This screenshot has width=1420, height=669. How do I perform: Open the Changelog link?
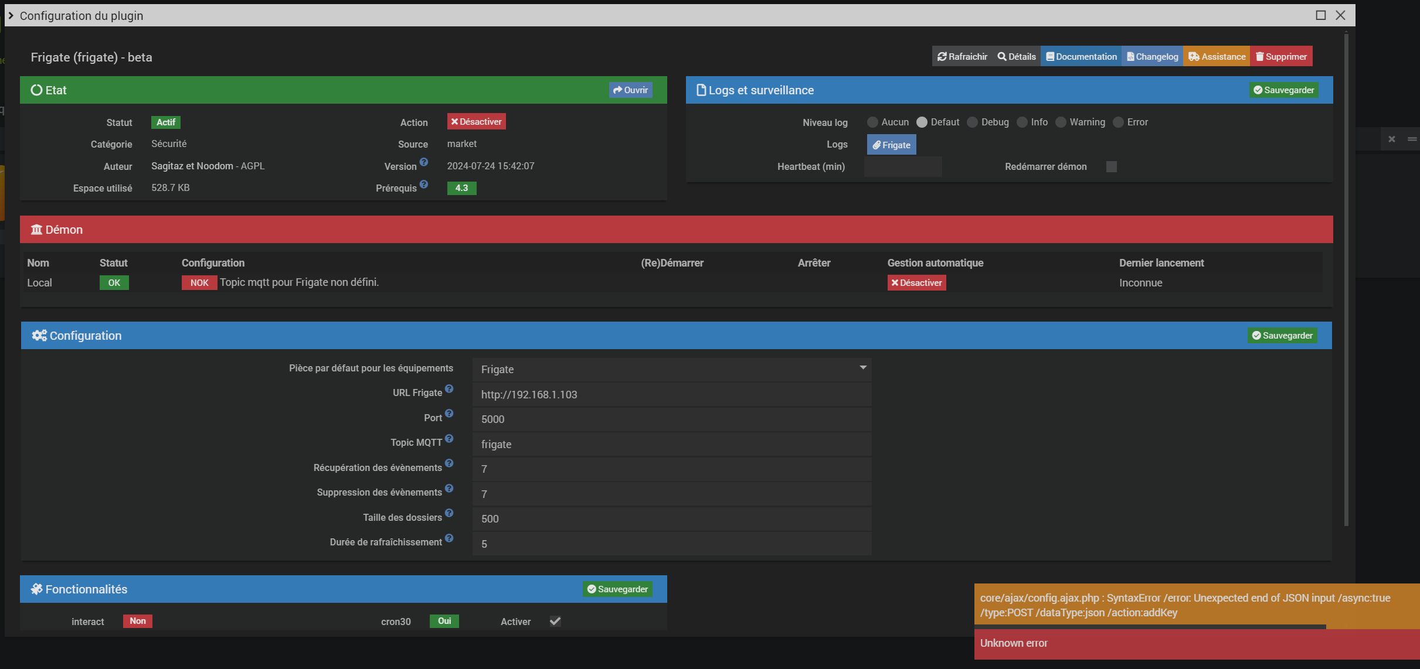click(1152, 56)
